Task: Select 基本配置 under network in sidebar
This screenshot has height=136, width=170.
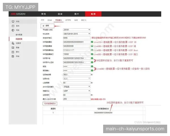Action: click(19, 35)
